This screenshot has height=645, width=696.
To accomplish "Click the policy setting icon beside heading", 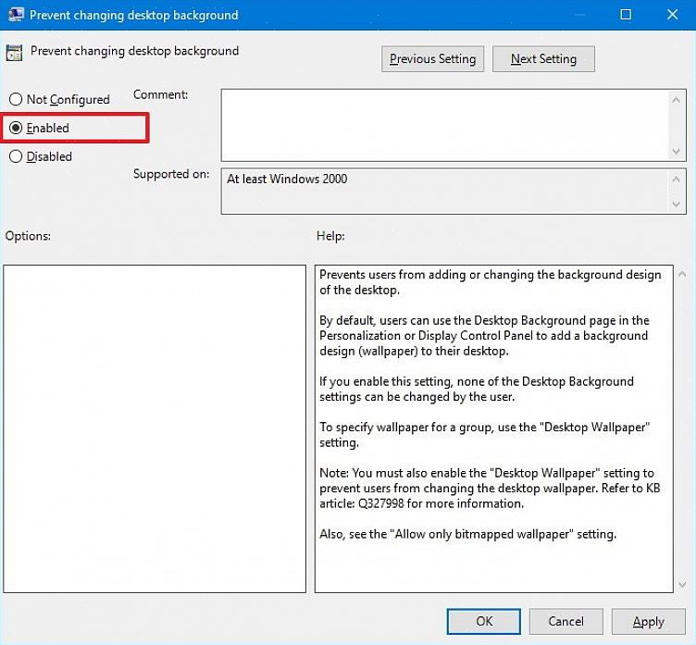I will (x=14, y=53).
